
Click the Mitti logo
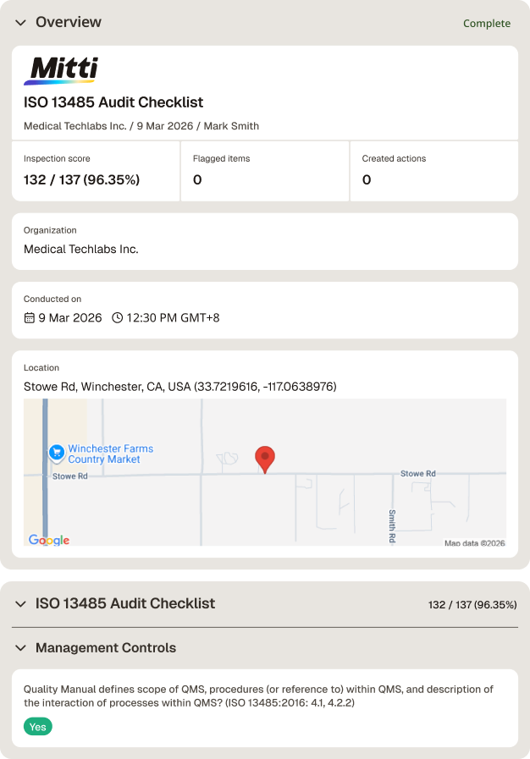coord(61,71)
